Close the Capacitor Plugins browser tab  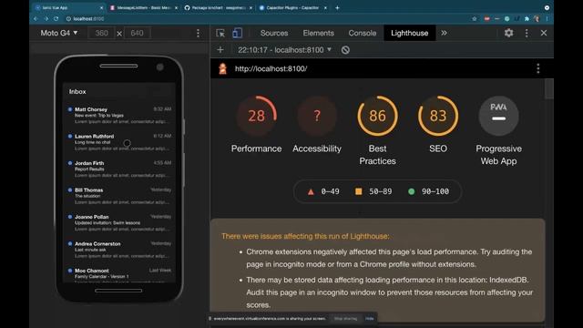pyautogui.click(x=325, y=7)
